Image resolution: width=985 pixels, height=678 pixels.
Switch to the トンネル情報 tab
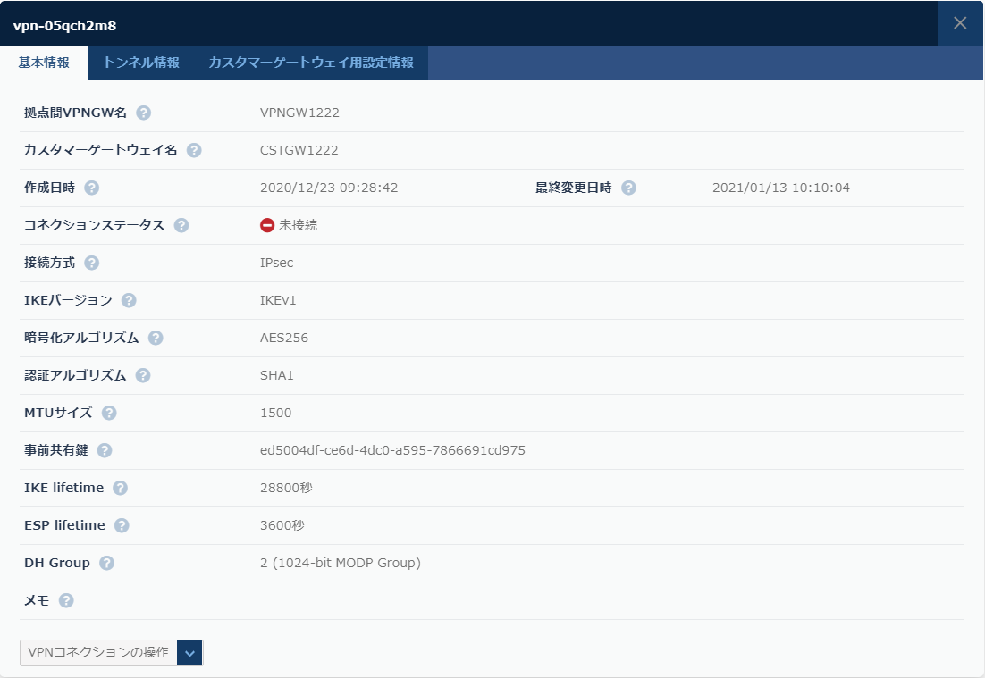[141, 63]
